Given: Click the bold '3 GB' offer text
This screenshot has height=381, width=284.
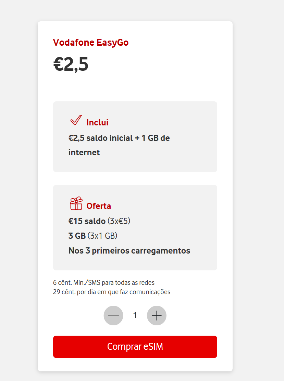Looking at the screenshot, I should [77, 236].
